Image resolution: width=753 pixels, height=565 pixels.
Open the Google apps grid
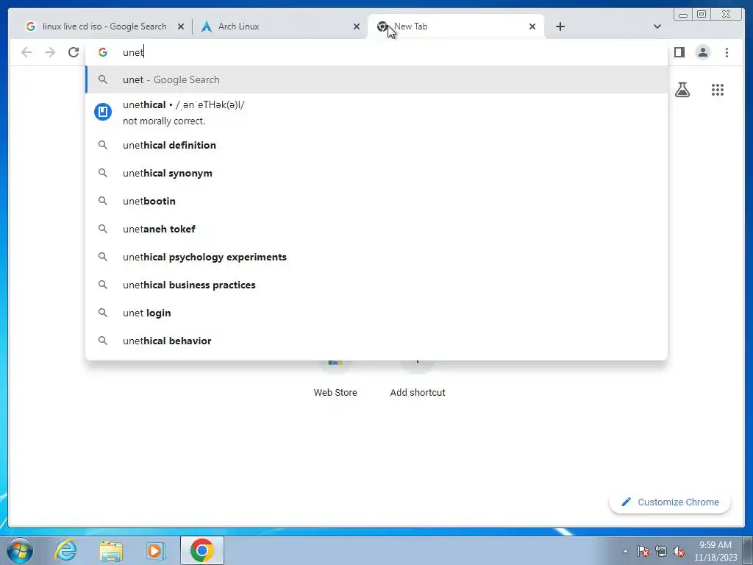[718, 90]
